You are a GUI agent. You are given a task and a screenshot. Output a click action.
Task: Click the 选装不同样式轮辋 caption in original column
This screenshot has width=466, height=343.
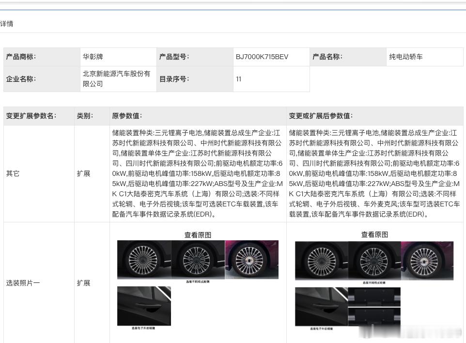click(198, 282)
